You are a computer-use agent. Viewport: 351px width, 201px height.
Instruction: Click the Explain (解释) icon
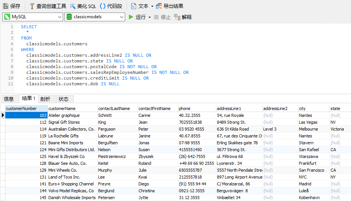[x=177, y=17]
